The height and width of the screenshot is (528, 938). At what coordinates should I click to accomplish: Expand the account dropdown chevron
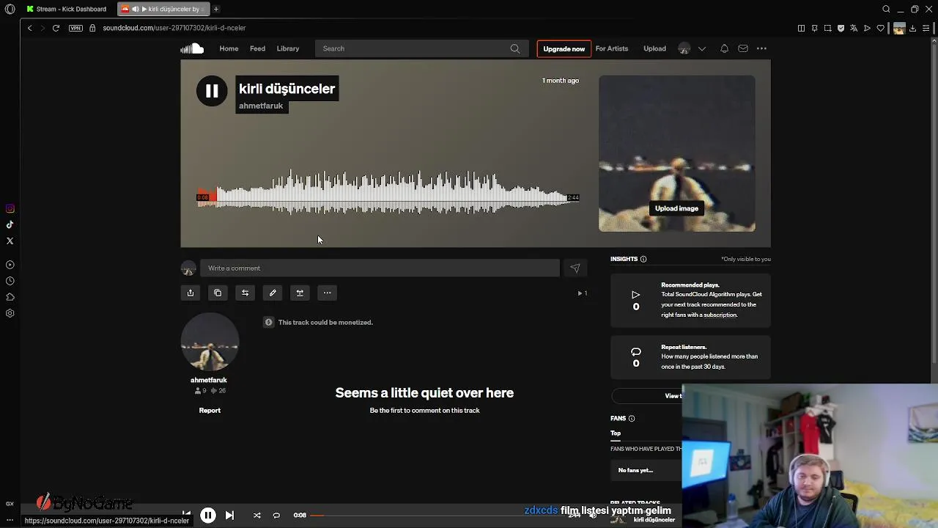pyautogui.click(x=702, y=48)
